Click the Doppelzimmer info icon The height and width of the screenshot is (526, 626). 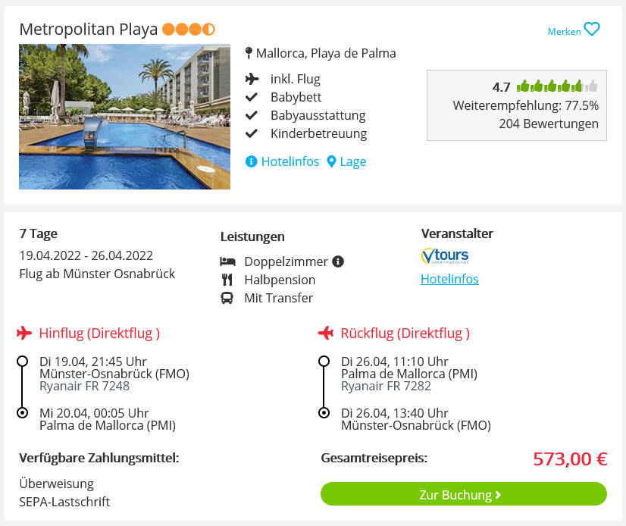coord(338,261)
